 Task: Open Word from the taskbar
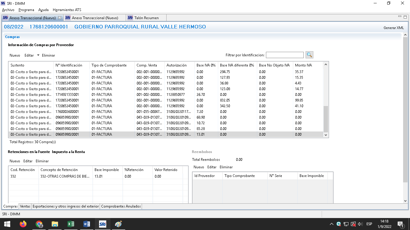pos(86,224)
